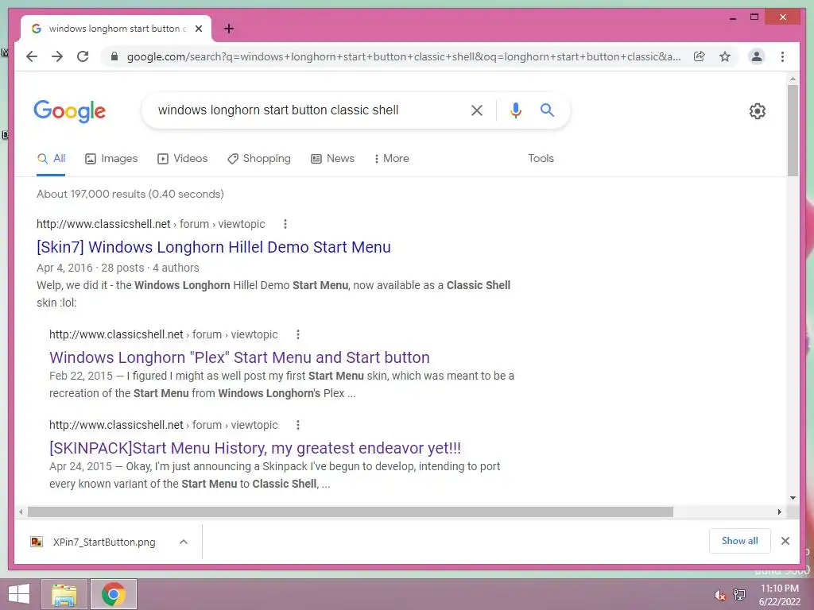Reload the Google search page
Image resolution: width=814 pixels, height=610 pixels.
point(83,56)
